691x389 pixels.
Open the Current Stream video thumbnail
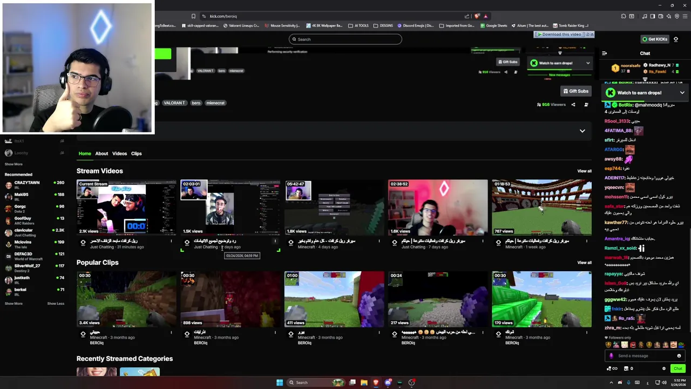tap(126, 207)
